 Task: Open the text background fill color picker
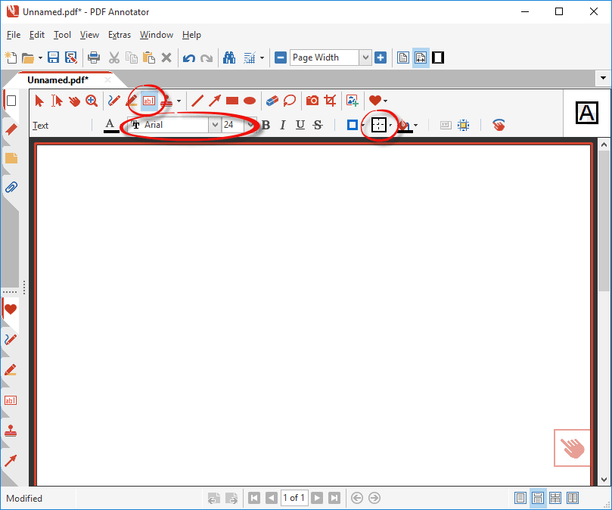(x=405, y=125)
